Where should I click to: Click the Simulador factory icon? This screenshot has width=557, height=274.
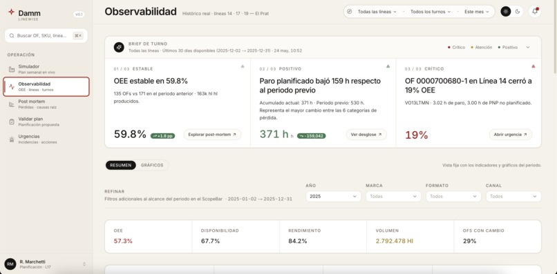(x=12, y=69)
